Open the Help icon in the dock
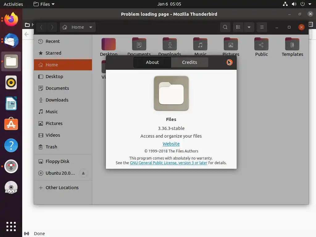This screenshot has width=316, height=237. [11, 145]
